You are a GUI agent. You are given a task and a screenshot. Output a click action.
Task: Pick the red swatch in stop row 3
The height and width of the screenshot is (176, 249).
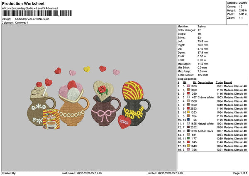coord(188,93)
